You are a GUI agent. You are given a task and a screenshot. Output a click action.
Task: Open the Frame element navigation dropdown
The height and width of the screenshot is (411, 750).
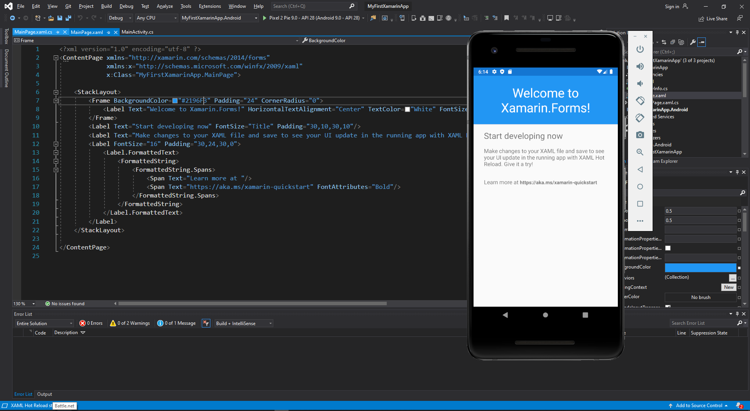tap(156, 41)
